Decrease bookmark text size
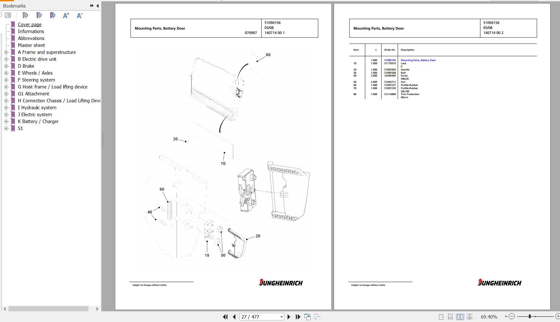The height and width of the screenshot is (322, 560). tap(80, 15)
